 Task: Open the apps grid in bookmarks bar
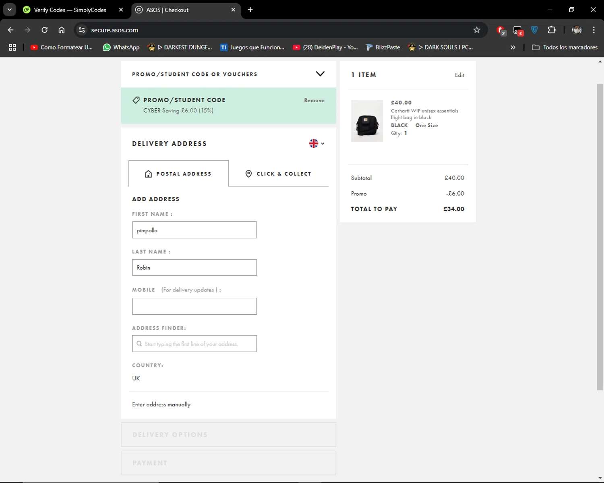(12, 47)
